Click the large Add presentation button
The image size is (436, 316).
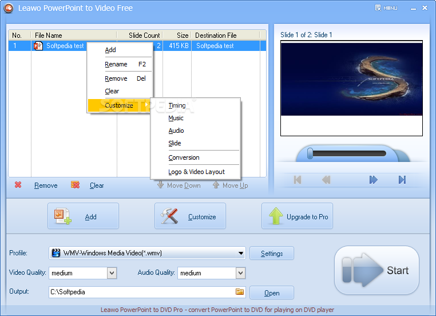(83, 216)
